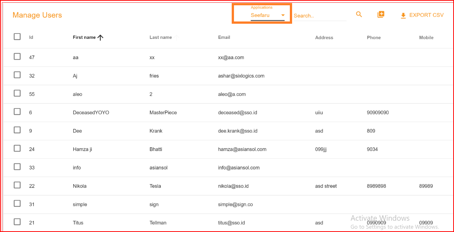This screenshot has height=232, width=454.
Task: Check the box for user id 47
Action: click(17, 56)
